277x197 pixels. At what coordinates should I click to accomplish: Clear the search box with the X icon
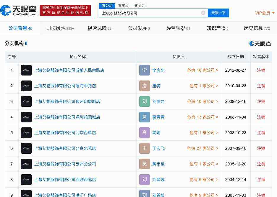[203, 13]
